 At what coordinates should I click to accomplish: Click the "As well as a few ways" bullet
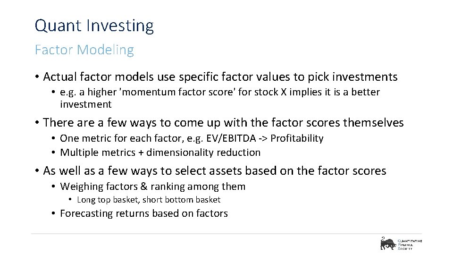tap(214, 170)
